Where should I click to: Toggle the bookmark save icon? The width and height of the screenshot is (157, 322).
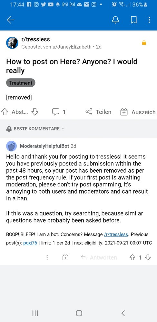(x=134, y=20)
